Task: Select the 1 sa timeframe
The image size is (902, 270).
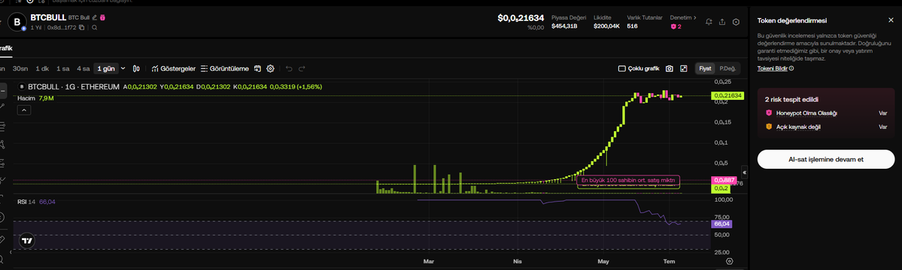Action: click(x=62, y=69)
